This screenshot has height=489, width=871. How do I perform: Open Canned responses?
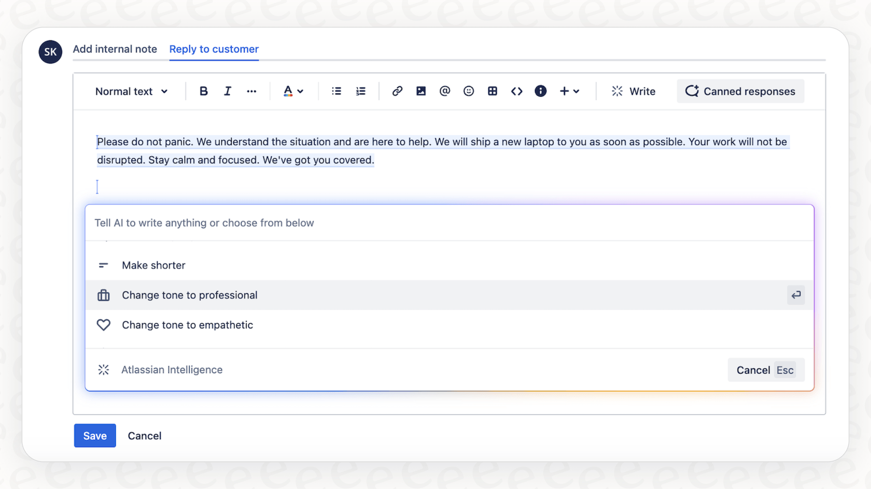coord(740,91)
